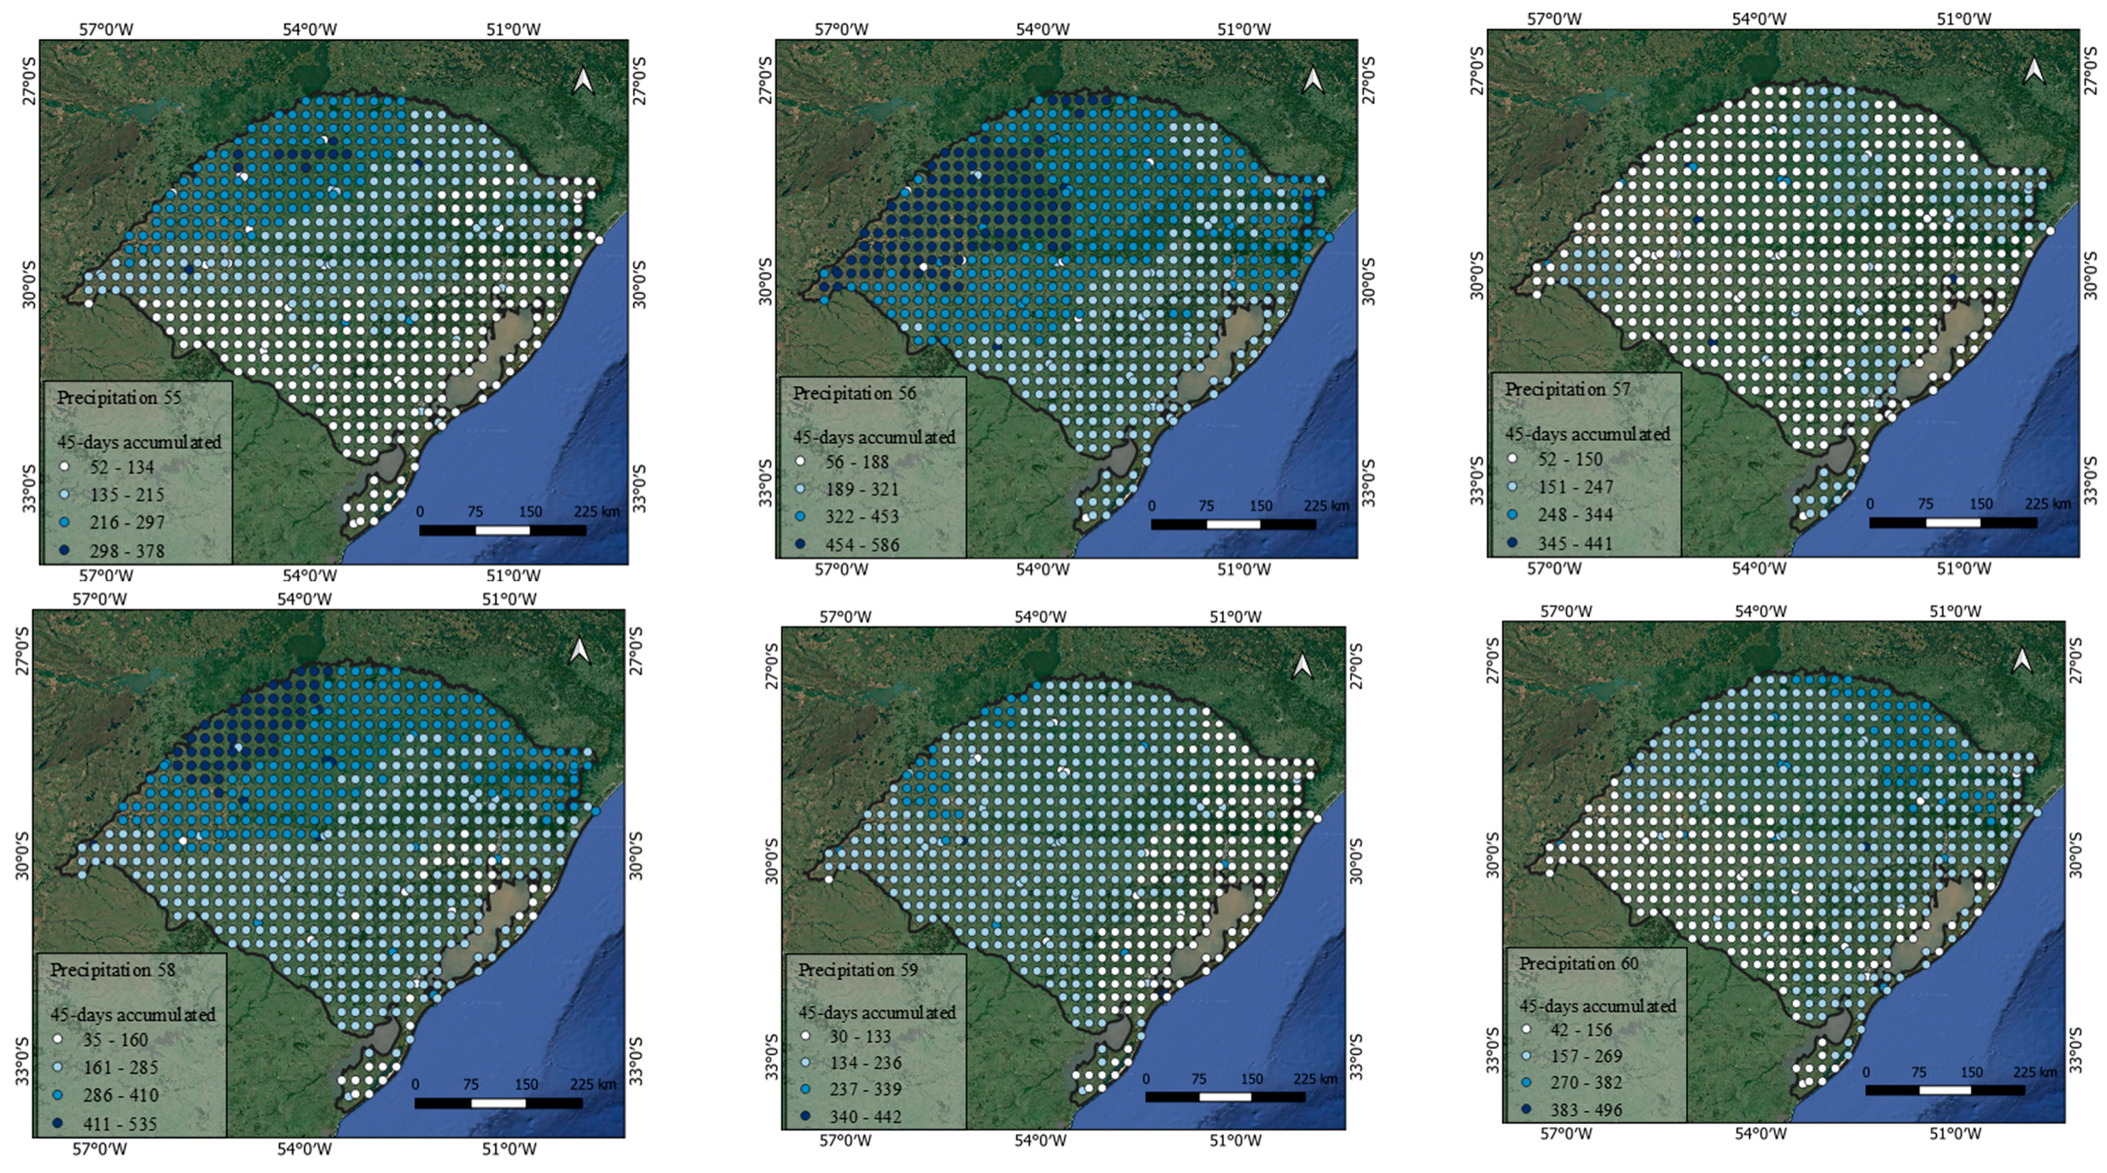Click north arrow in Precipitation 59 map

click(1302, 667)
